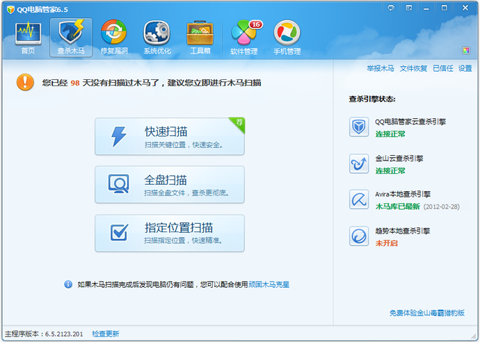Open the 系统优化 system optimization icon
Screen dimensions: 480x342
(156, 37)
